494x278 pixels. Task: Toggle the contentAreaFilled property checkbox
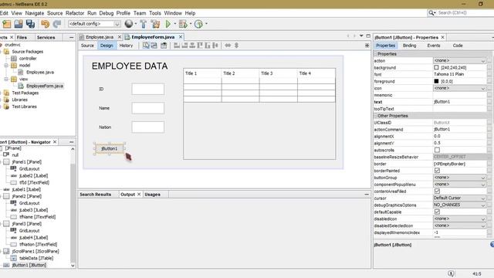point(437,191)
